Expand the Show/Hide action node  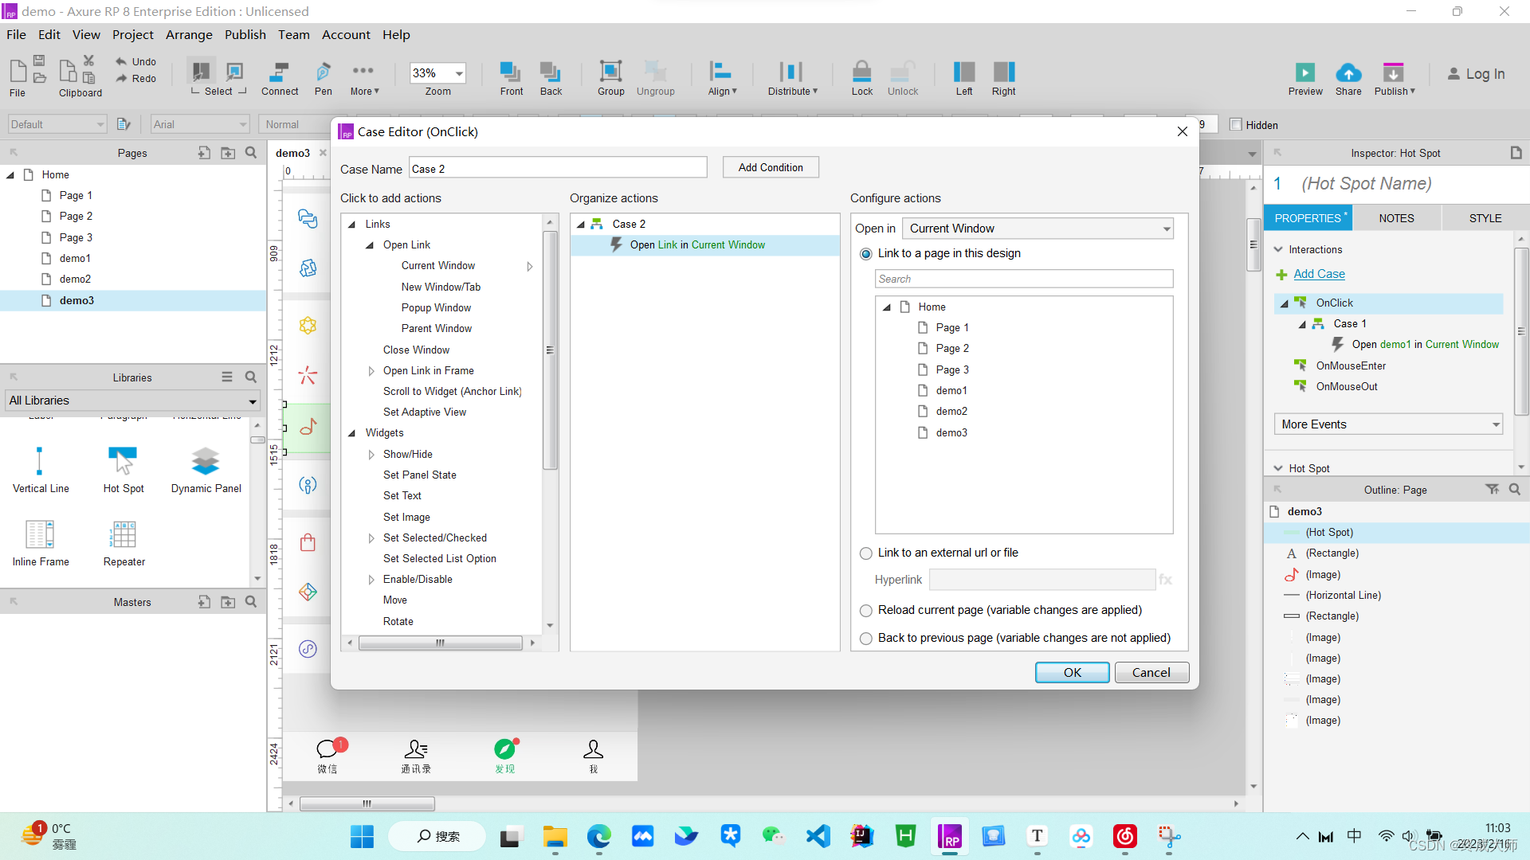371,455
